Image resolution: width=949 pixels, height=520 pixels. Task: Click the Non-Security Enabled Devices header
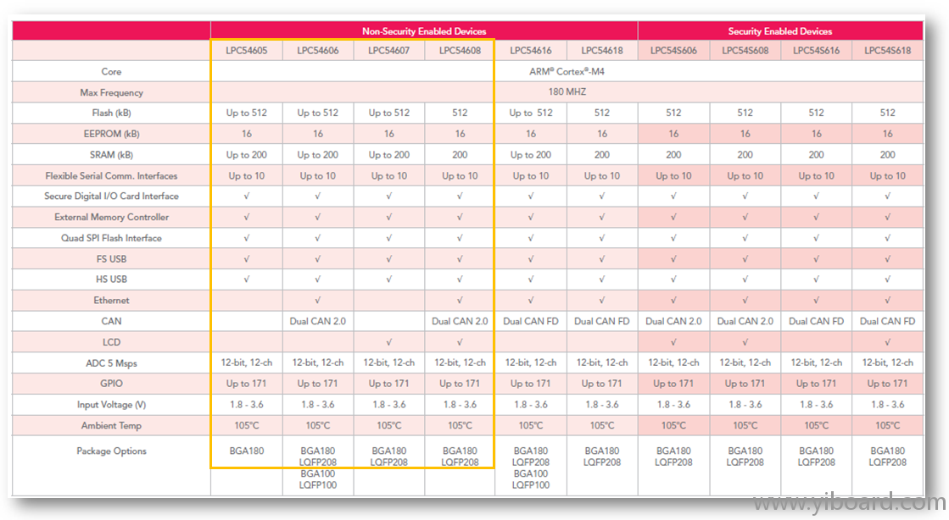424,30
